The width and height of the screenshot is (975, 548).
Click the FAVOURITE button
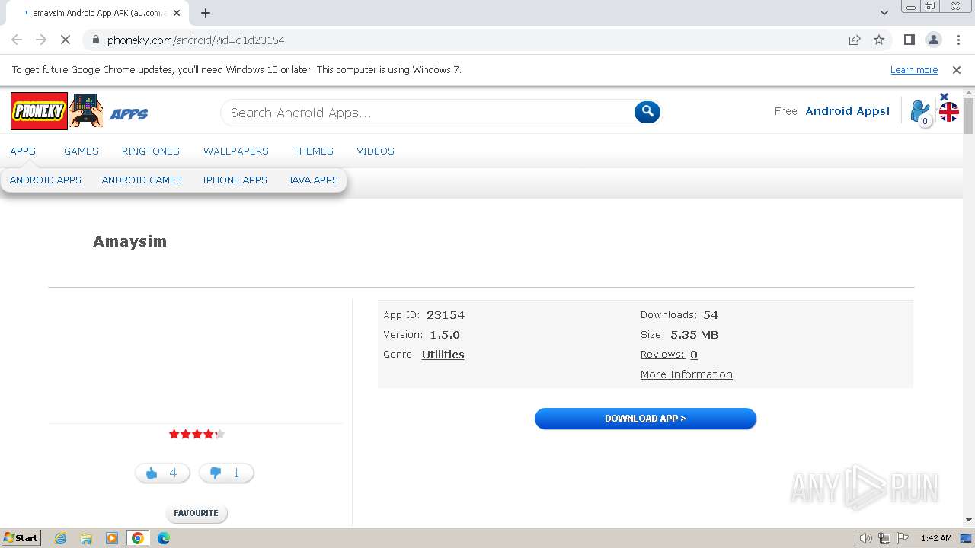196,513
